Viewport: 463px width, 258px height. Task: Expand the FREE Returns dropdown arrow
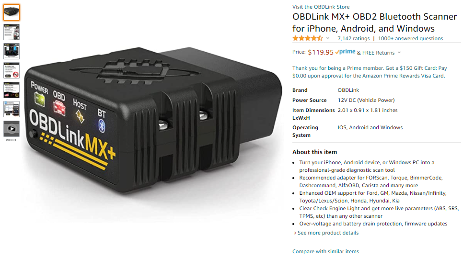click(399, 53)
